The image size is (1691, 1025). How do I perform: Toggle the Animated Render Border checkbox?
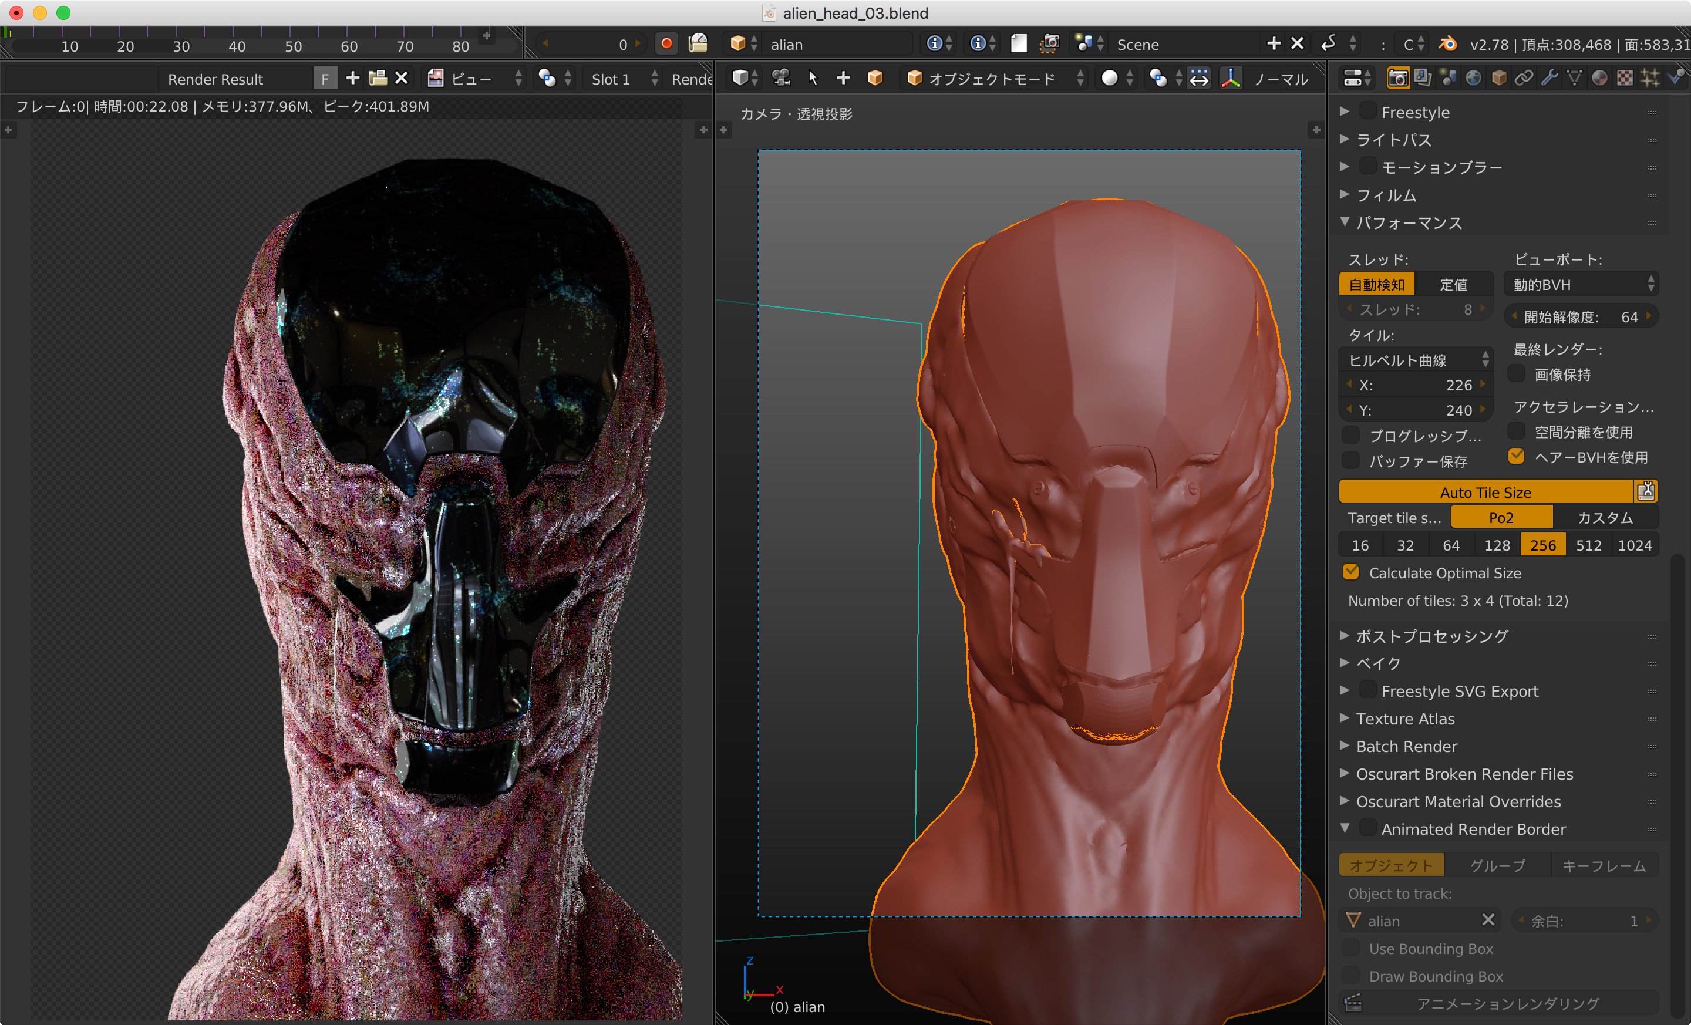(x=1367, y=827)
